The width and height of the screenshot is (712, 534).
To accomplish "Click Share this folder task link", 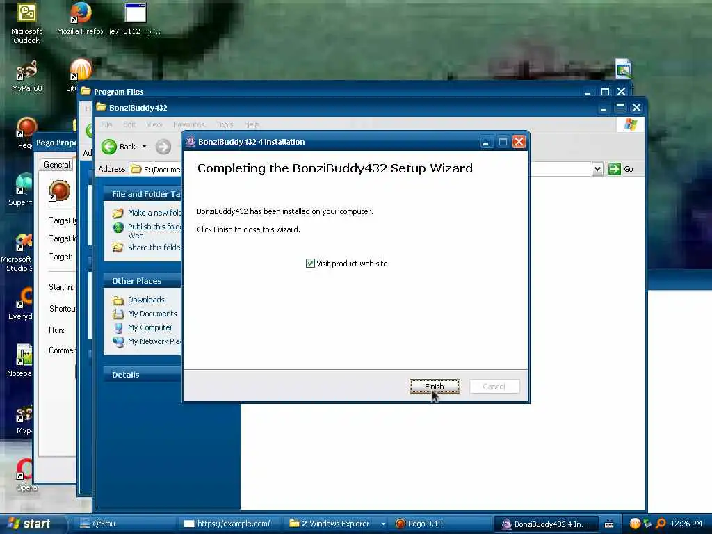I will 154,248.
